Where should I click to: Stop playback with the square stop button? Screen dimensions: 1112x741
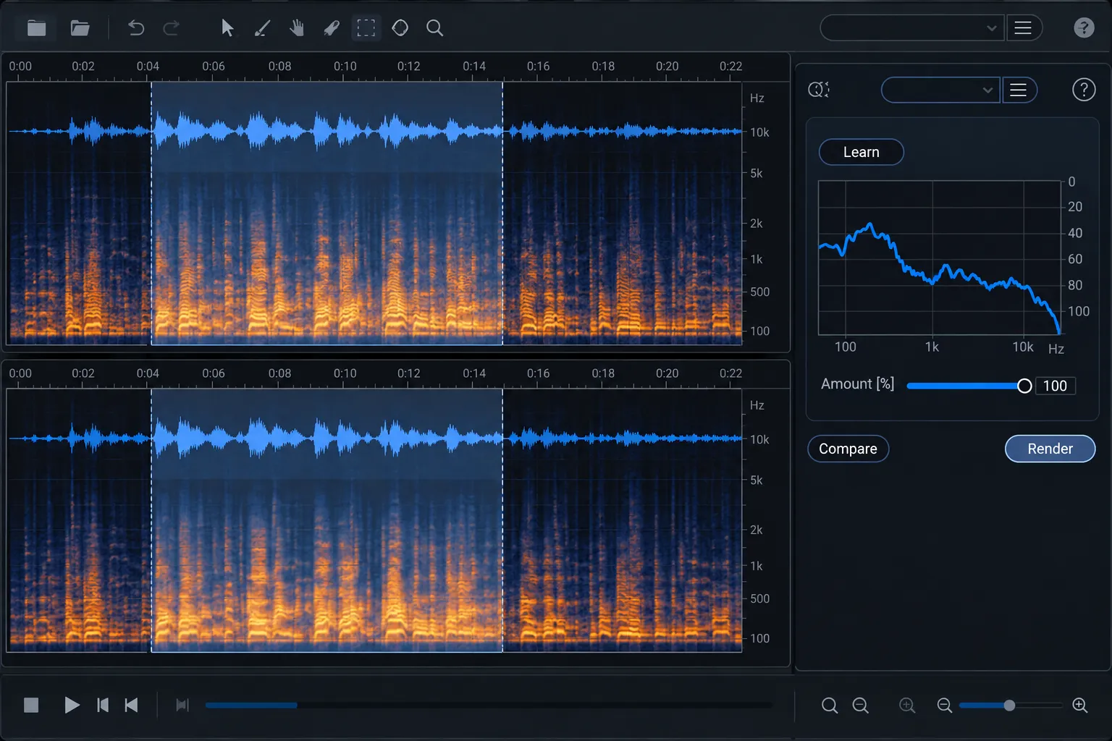(x=31, y=705)
